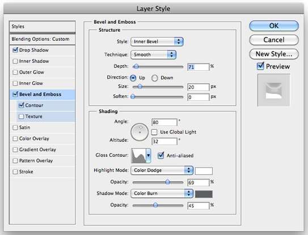Click the style preview thumbnail

273,90
